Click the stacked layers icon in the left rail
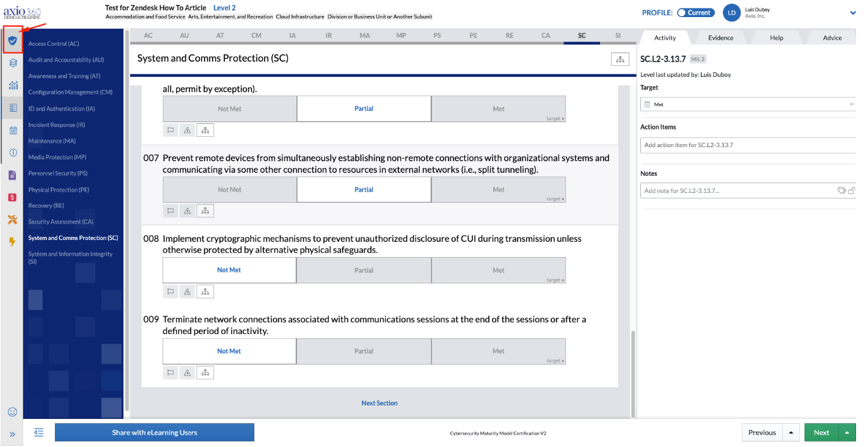 coord(12,62)
